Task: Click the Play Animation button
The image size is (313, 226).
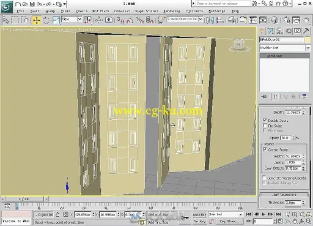Action: (263, 214)
